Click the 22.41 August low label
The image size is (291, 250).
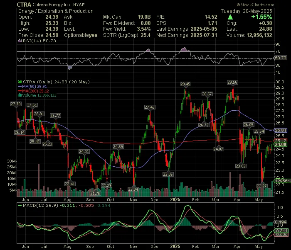click(x=70, y=184)
